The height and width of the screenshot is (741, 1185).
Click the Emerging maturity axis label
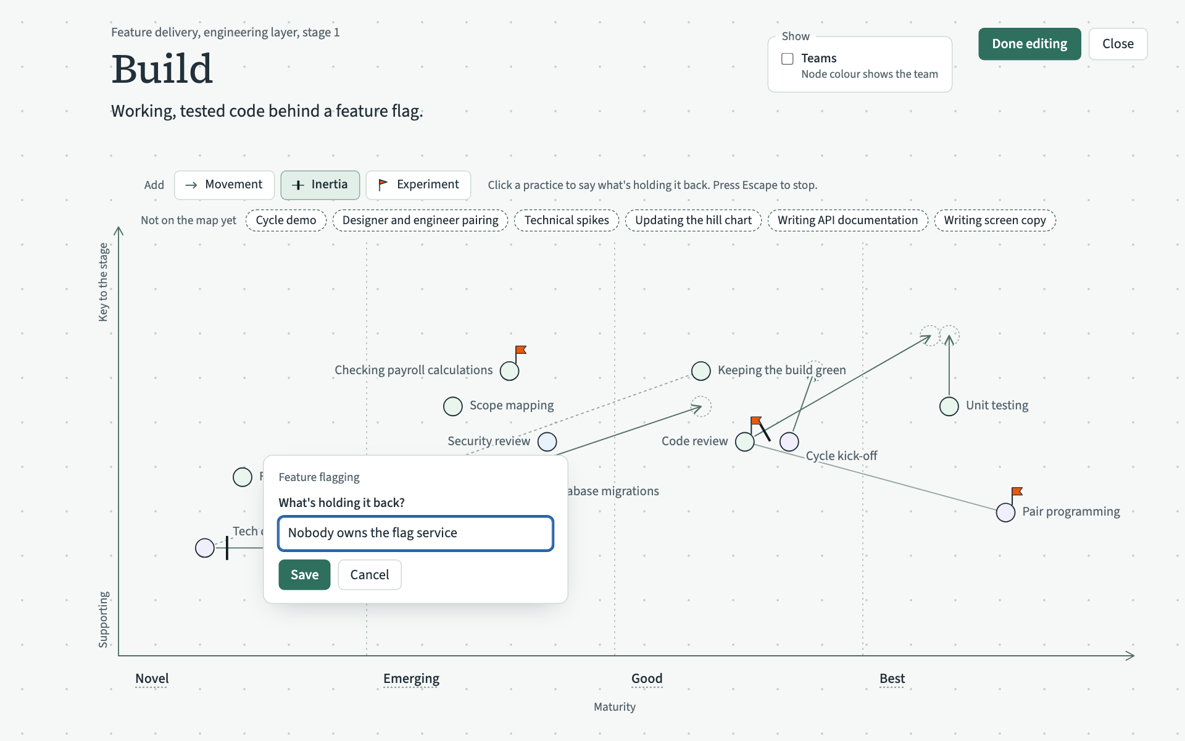pyautogui.click(x=411, y=679)
